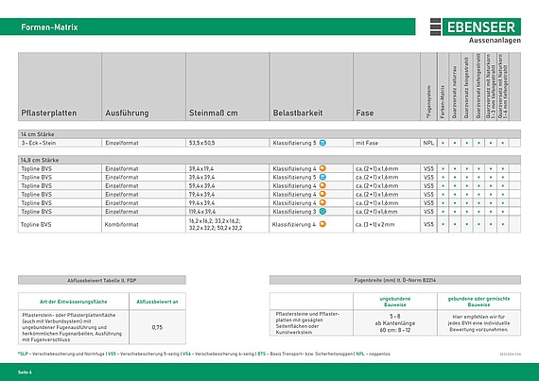Click the ungebundene Bauweise header
The height and width of the screenshot is (381, 539).
(395, 302)
